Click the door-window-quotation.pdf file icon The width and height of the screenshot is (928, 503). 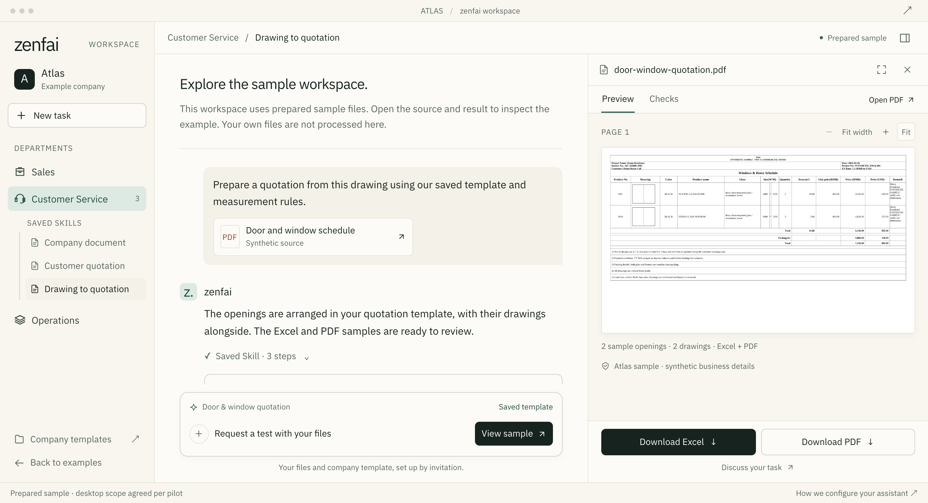pyautogui.click(x=604, y=70)
